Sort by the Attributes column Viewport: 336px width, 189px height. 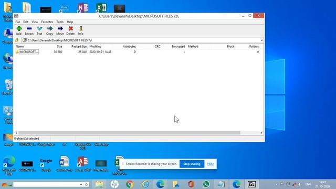[129, 47]
